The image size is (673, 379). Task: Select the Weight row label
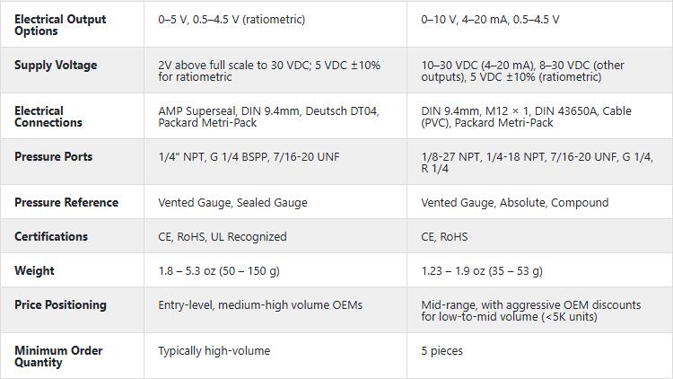[x=34, y=270]
